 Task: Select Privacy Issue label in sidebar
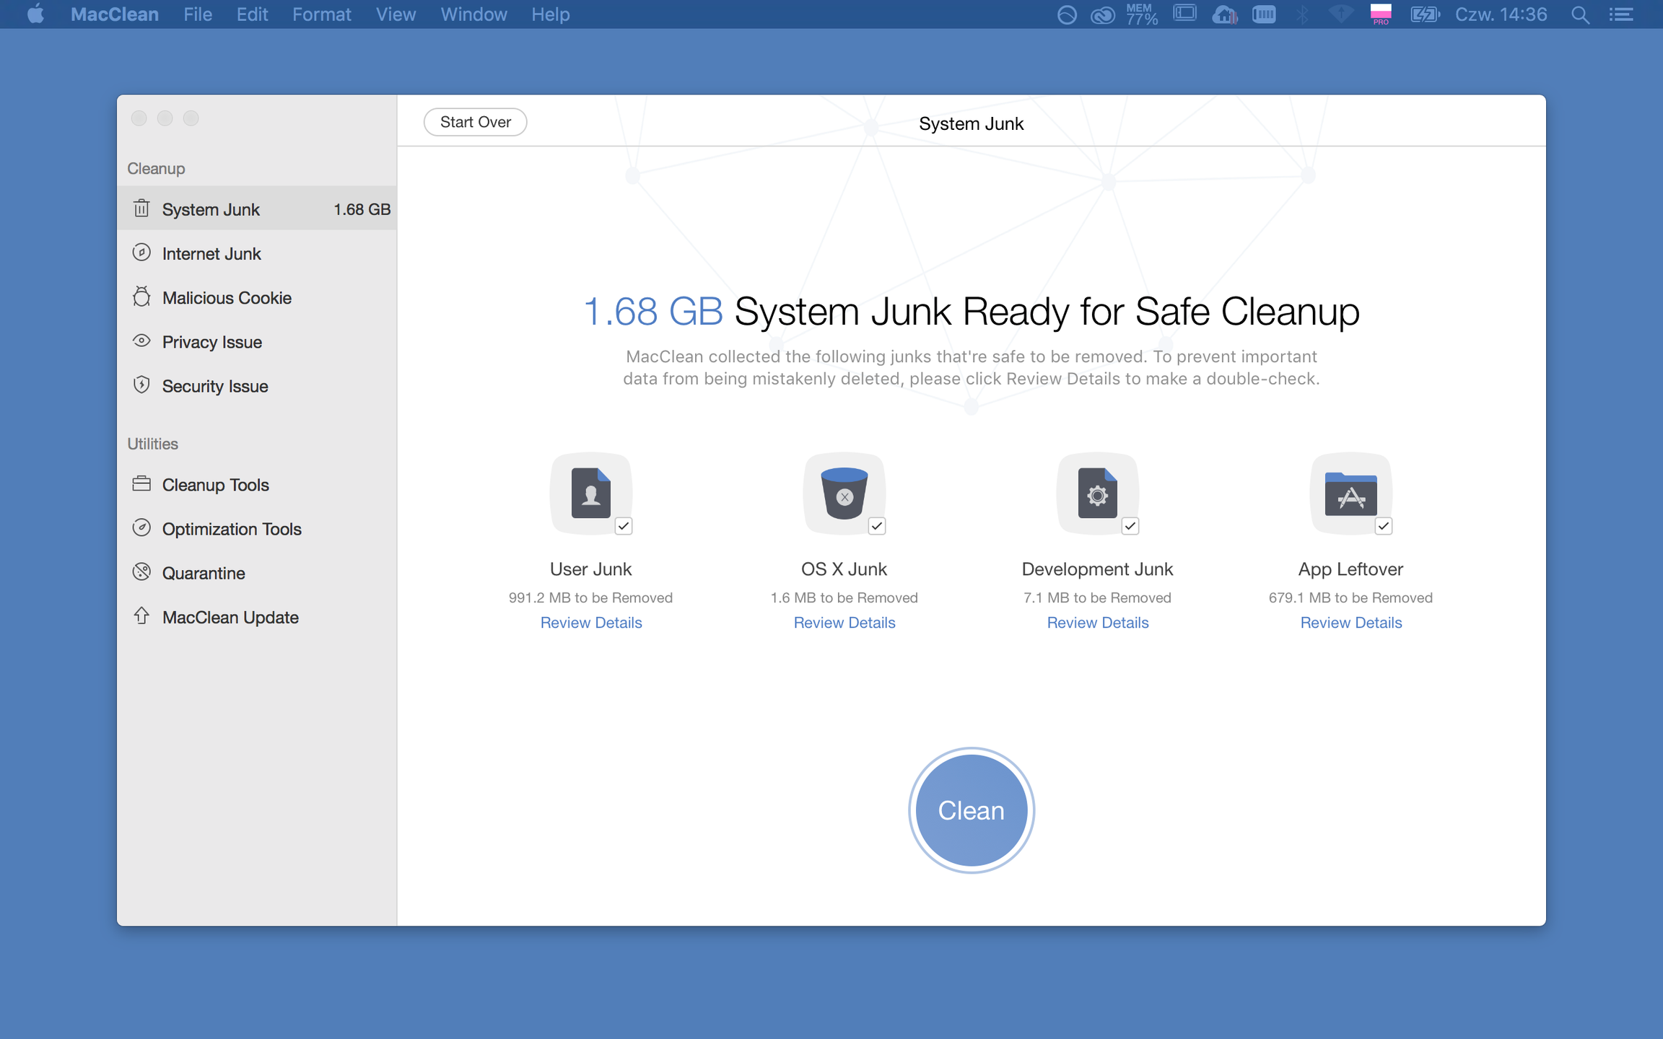(x=211, y=341)
